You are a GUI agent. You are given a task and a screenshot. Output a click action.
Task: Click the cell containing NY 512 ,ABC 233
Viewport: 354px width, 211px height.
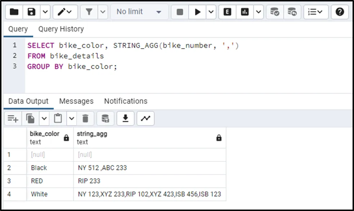pyautogui.click(x=102, y=168)
